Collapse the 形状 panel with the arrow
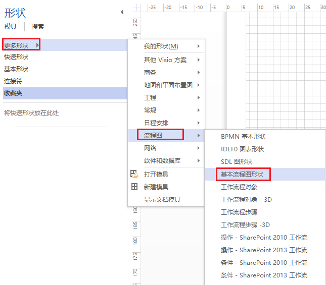Image resolution: width=326 pixels, height=285 pixels. [x=122, y=12]
